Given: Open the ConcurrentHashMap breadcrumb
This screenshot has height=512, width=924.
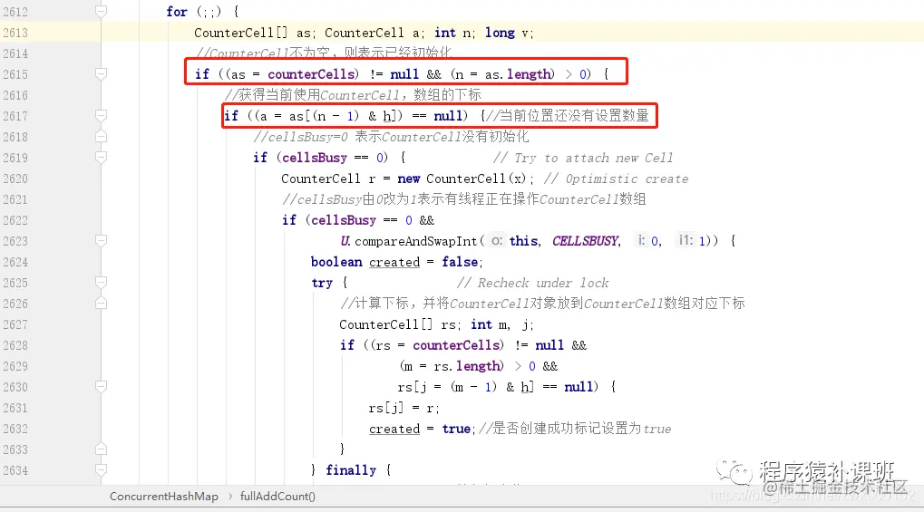Looking at the screenshot, I should (x=164, y=497).
